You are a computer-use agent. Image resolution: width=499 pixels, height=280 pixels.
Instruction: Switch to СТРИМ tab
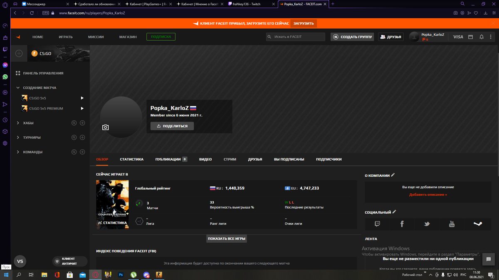coord(230,159)
